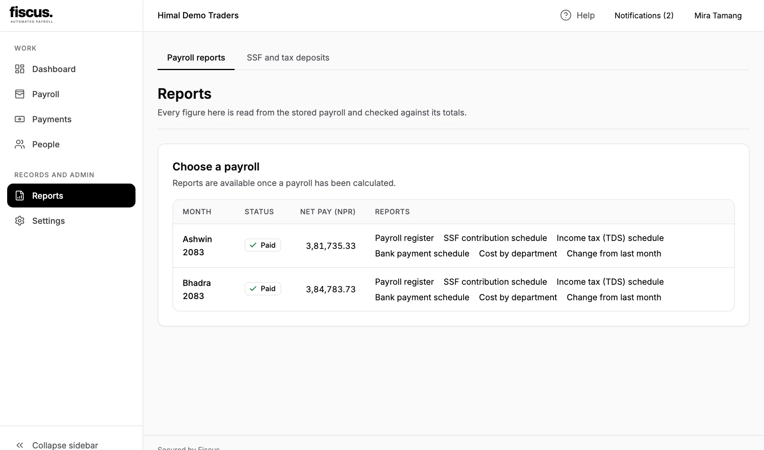Open Ashwin 2083 Bank payment schedule
This screenshot has width=764, height=450.
coord(422,253)
